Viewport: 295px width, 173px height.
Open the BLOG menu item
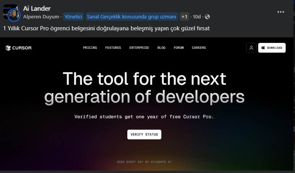click(162, 48)
